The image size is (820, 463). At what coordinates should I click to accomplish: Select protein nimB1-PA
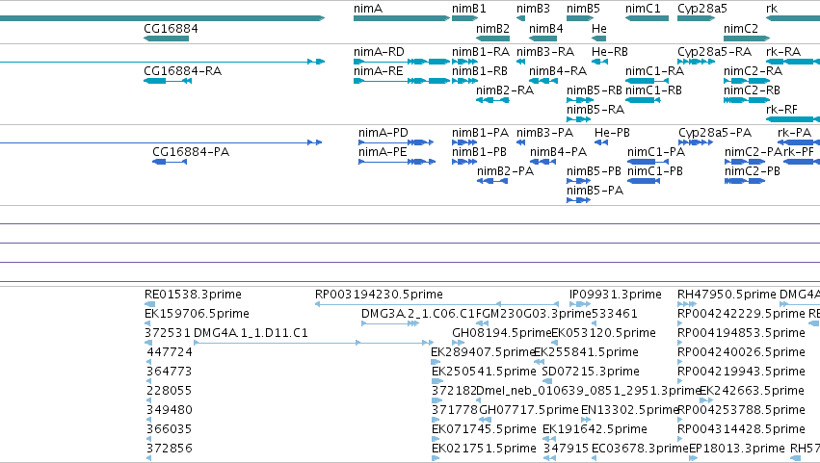point(463,142)
